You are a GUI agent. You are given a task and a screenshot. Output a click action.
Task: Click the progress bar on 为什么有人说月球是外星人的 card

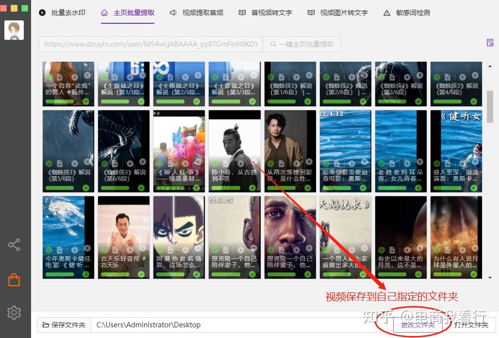(x=448, y=274)
